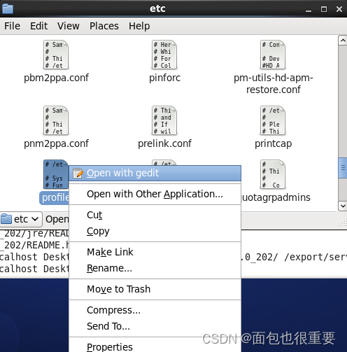Screen dimensions: 347x352
Task: Choose Rename... from the context menu
Action: [x=155, y=268]
